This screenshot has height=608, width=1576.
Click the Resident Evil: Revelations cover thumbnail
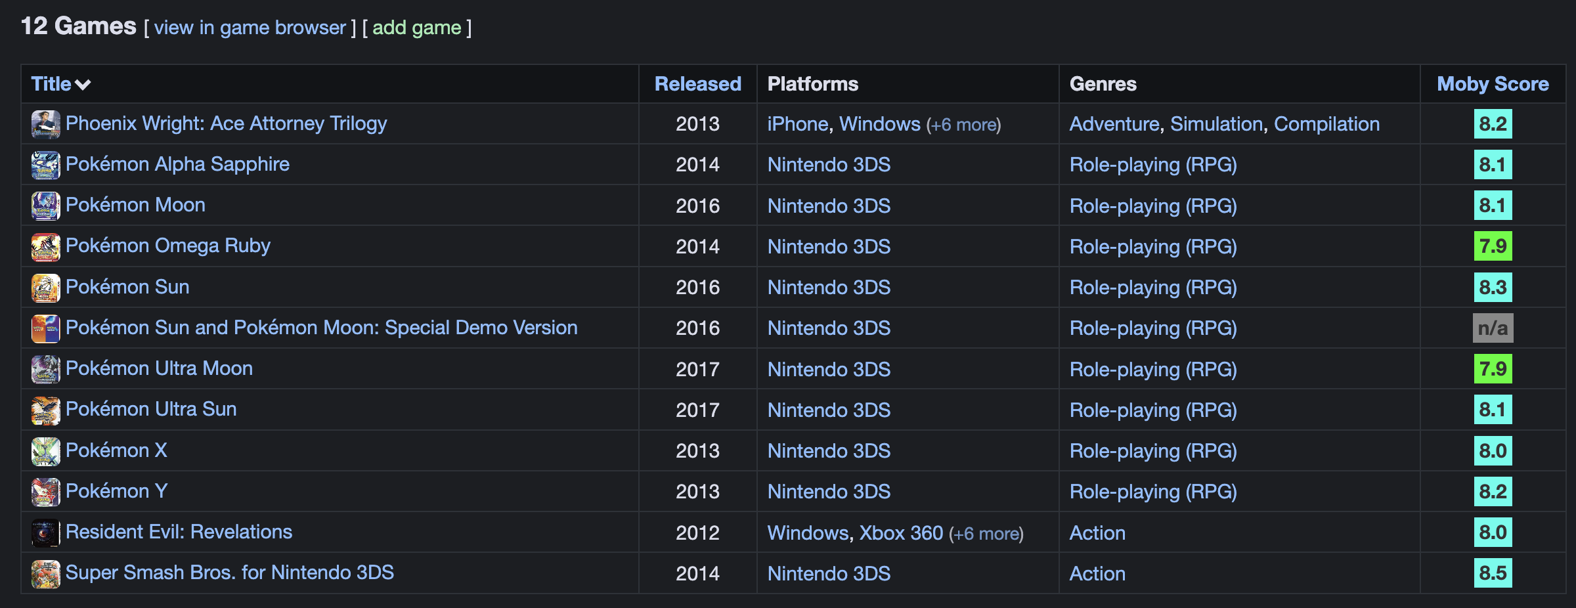(45, 532)
